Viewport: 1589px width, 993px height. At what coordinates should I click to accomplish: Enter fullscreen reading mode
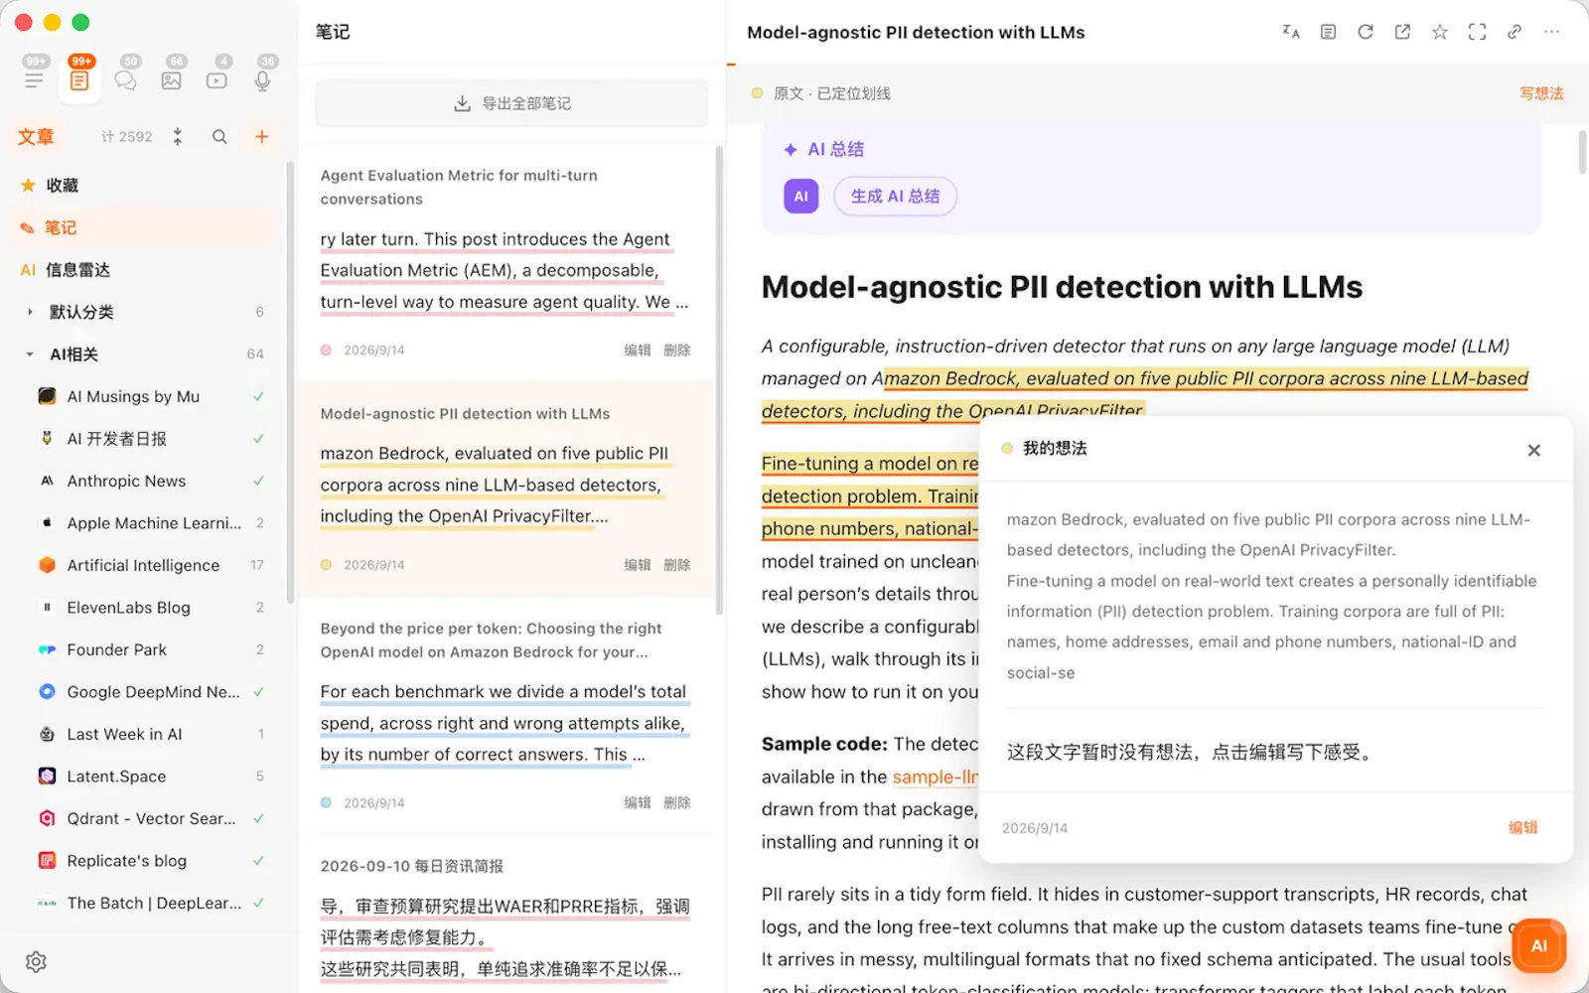click(1478, 32)
